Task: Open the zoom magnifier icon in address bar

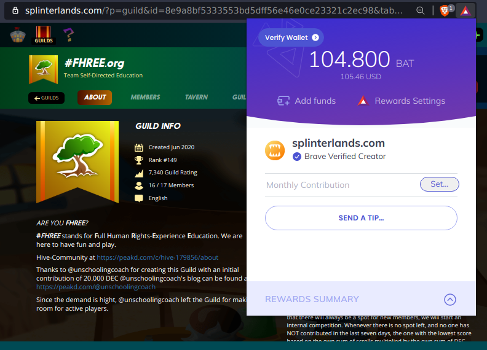Action: 420,10
